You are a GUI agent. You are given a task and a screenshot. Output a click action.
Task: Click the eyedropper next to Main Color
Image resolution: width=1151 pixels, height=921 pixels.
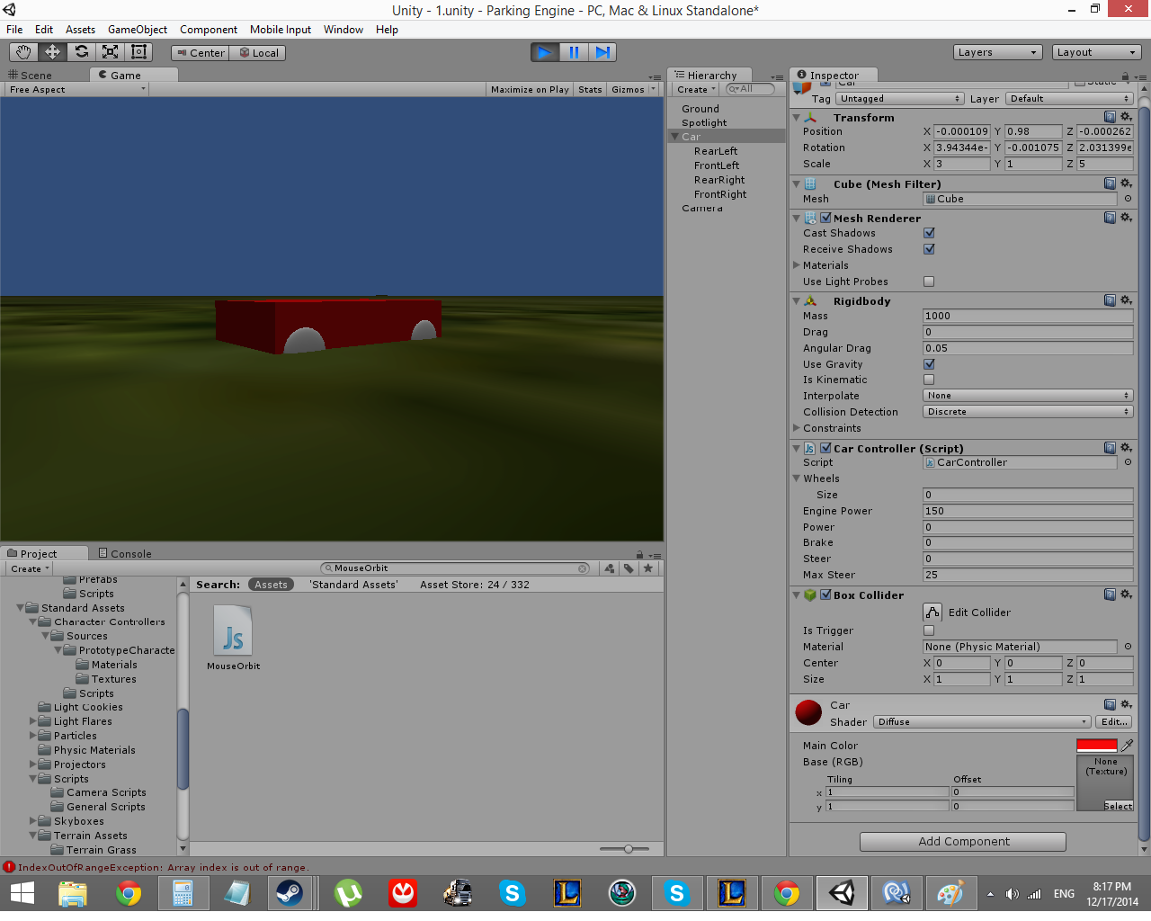coord(1127,745)
